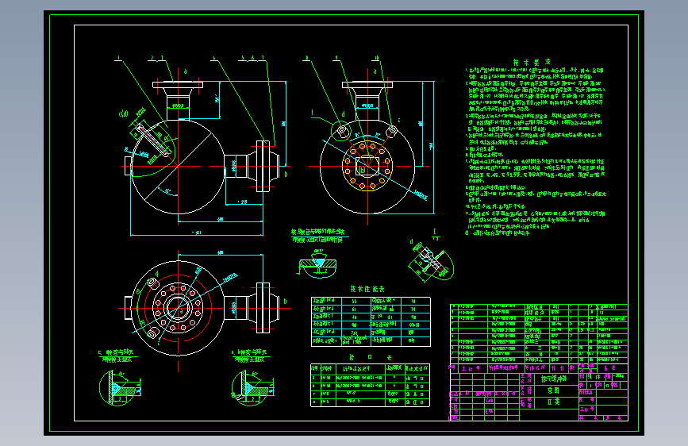Click the nozzle schedule table title 管口表
688x446 pixels.
(x=371, y=357)
